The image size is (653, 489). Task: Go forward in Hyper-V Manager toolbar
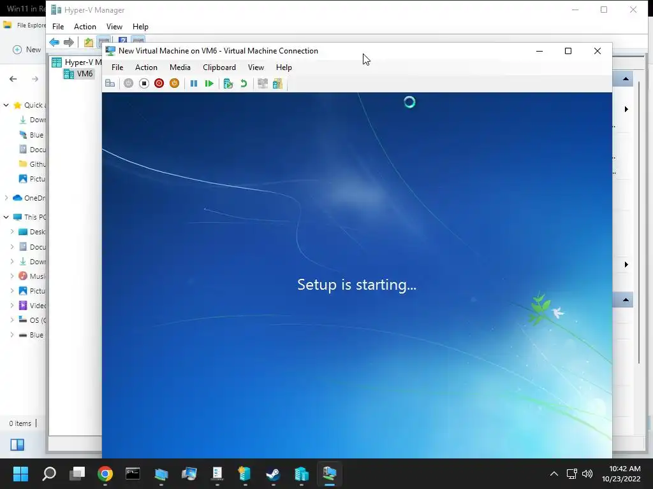[69, 42]
